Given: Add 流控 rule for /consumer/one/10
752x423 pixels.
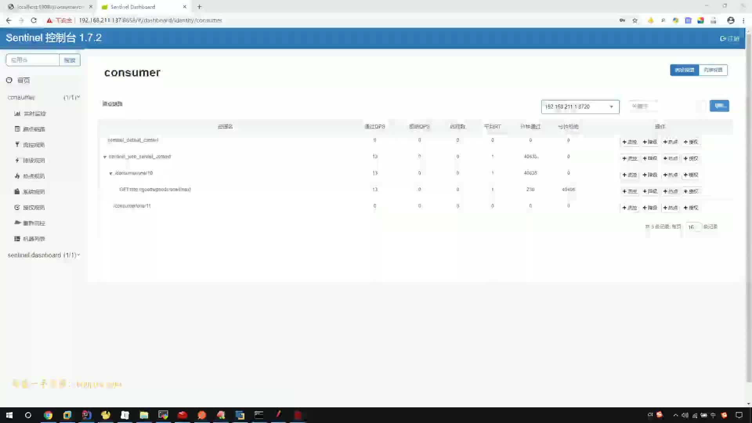Looking at the screenshot, I should click(x=630, y=175).
